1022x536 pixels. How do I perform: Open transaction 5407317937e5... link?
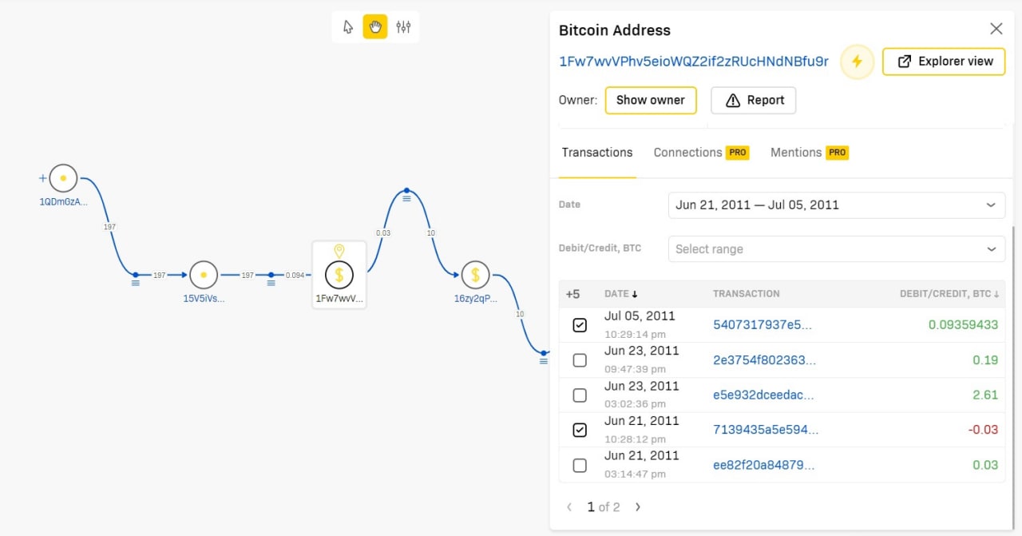point(763,325)
